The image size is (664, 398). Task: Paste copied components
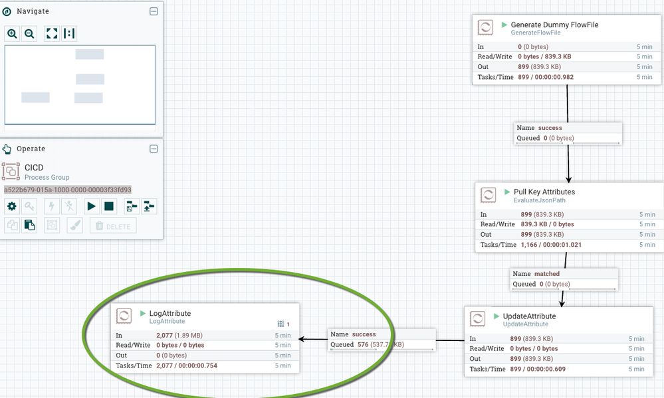point(29,225)
